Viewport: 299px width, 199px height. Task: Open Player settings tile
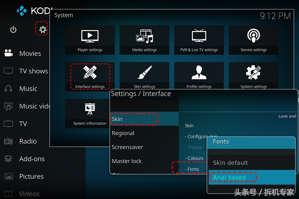tap(90, 40)
